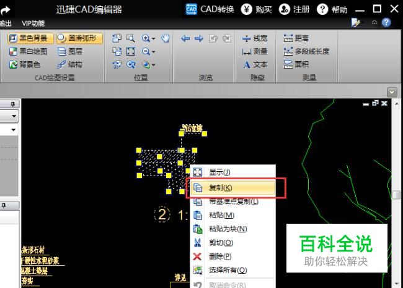Toggle 黑白绘图 black-and-white drawing mode
The height and width of the screenshot is (288, 403).
coord(29,51)
